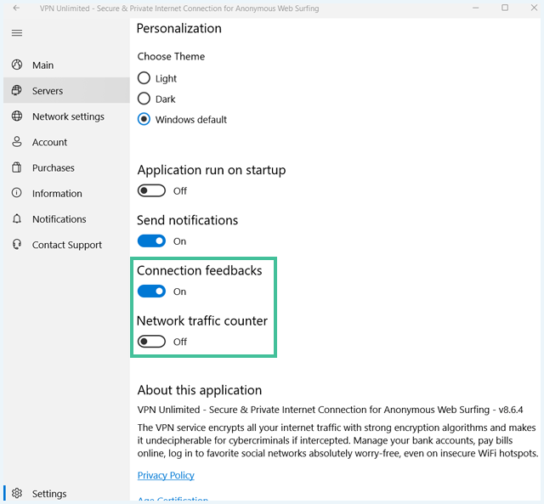544x504 pixels.
Task: Open the Age Certification link
Action: point(173,500)
